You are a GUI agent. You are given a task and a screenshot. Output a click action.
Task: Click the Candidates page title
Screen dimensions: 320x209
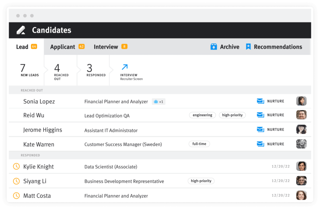52,30
